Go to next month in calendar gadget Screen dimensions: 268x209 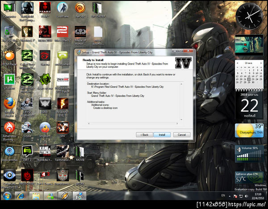tap(261, 63)
